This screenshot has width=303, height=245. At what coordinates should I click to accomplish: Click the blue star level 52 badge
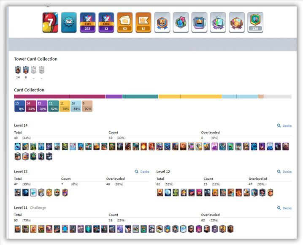pos(69,22)
